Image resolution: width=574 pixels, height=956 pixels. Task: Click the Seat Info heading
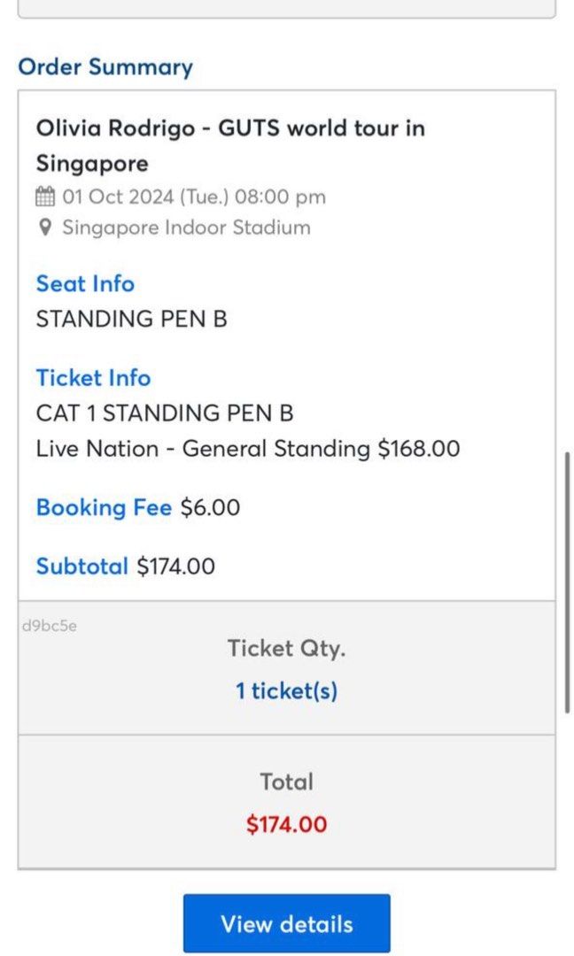pos(85,283)
